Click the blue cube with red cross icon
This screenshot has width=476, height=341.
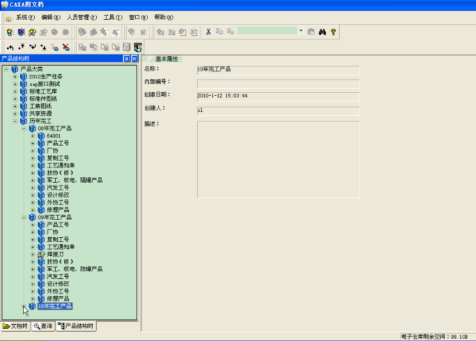pyautogui.click(x=21, y=32)
